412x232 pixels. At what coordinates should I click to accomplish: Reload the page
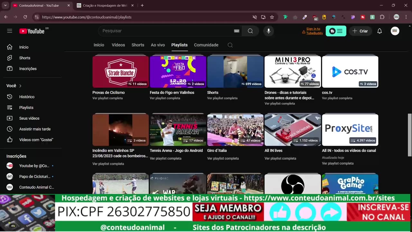tap(25, 17)
